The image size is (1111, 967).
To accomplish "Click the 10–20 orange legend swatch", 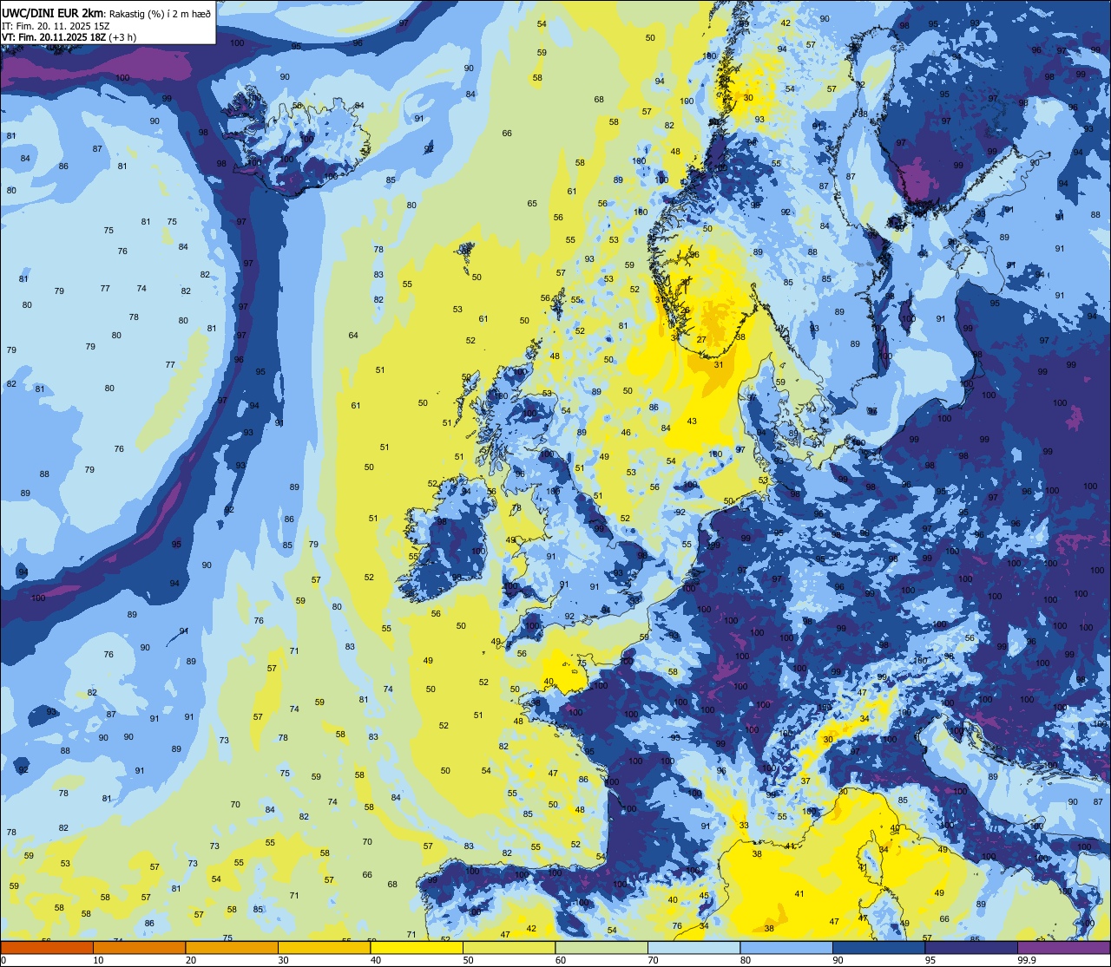I will point(140,947).
